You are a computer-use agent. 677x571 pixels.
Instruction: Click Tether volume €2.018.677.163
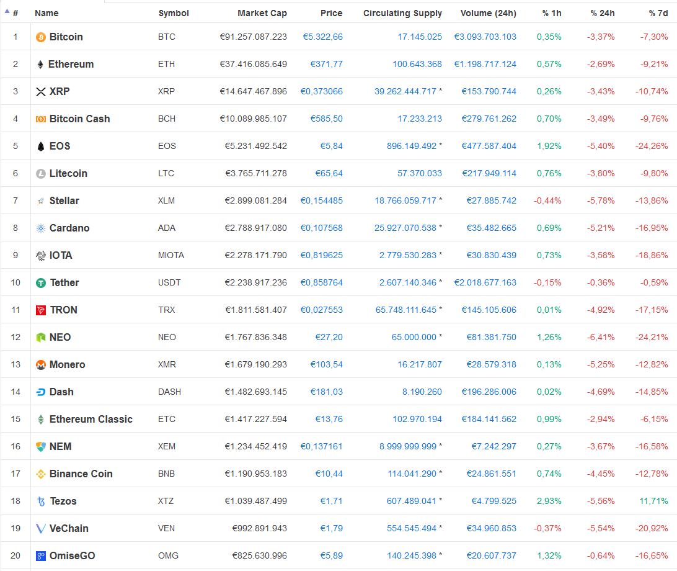[485, 282]
